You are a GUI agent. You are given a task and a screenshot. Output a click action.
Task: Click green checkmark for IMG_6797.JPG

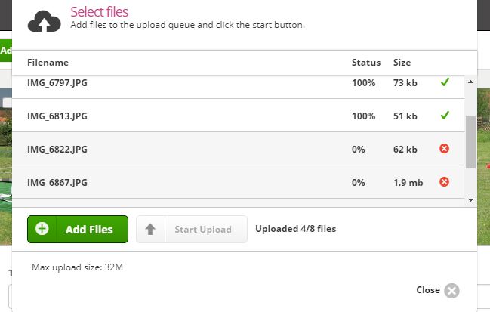click(x=445, y=82)
